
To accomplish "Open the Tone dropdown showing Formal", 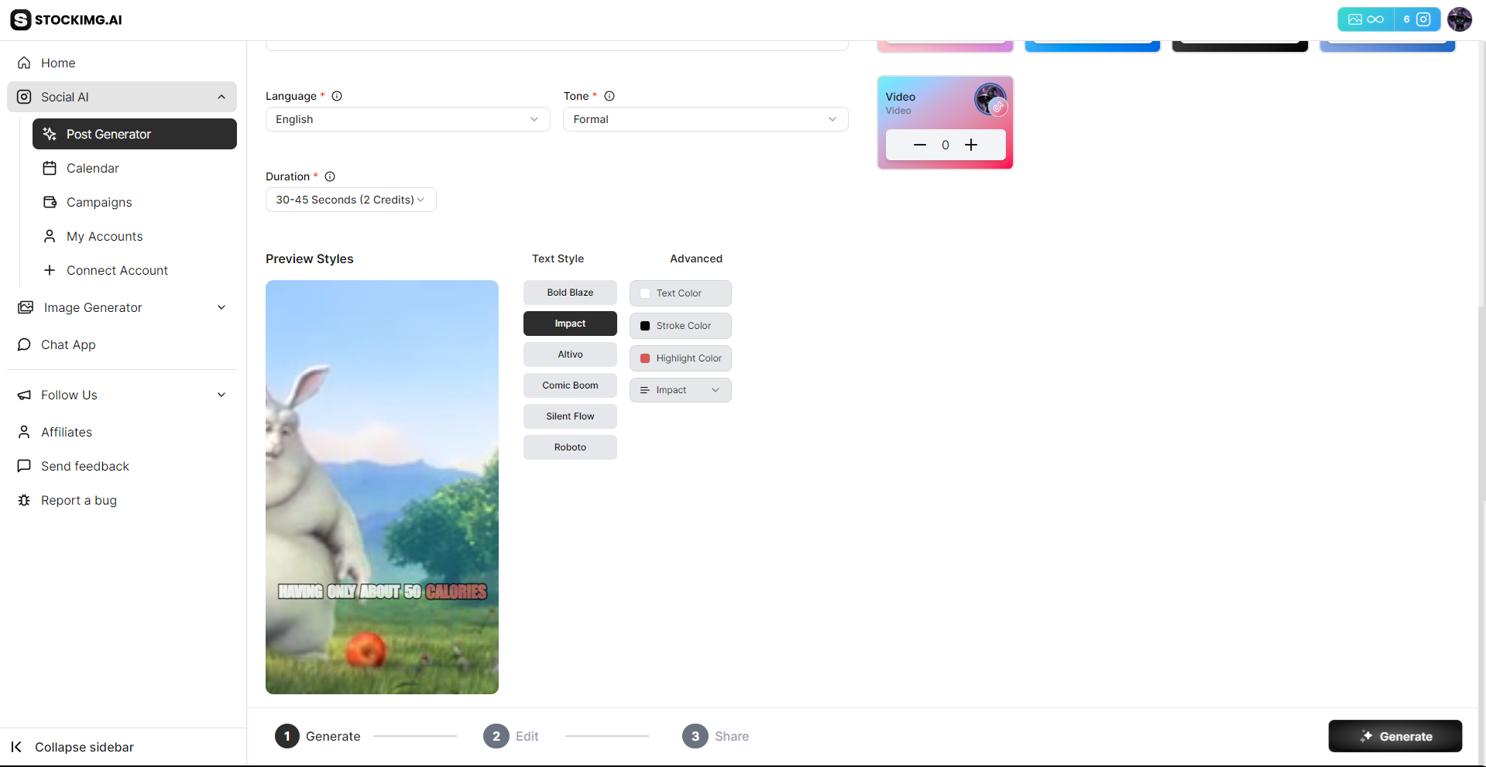I will coord(704,119).
